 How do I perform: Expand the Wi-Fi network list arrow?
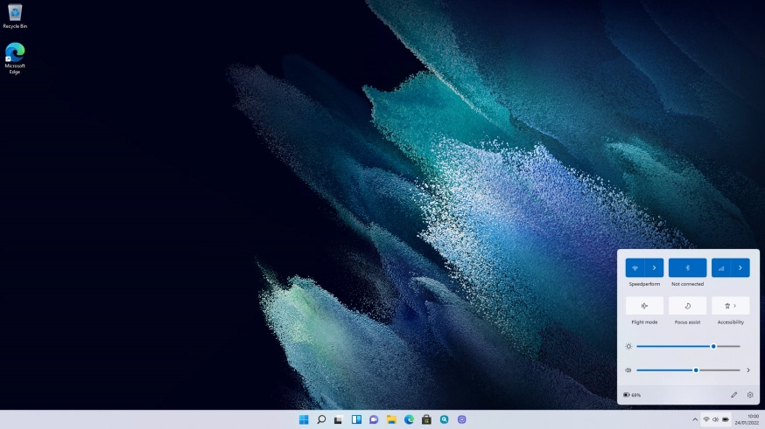point(654,268)
